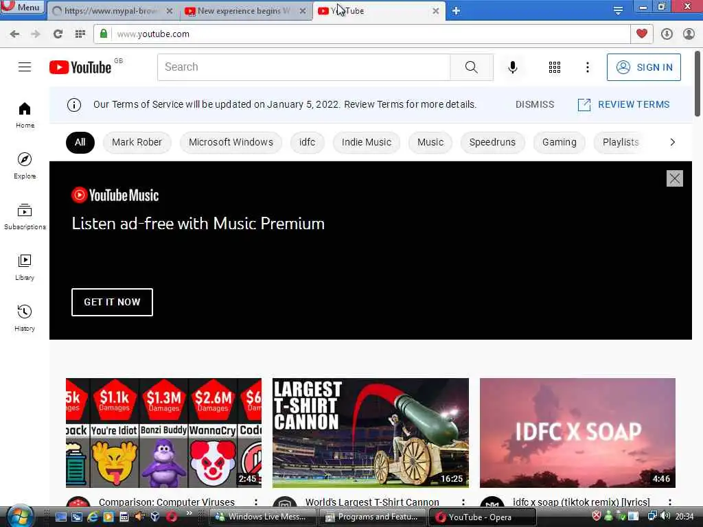Select the Speedruns chip
This screenshot has height=527, width=703.
[x=492, y=143]
